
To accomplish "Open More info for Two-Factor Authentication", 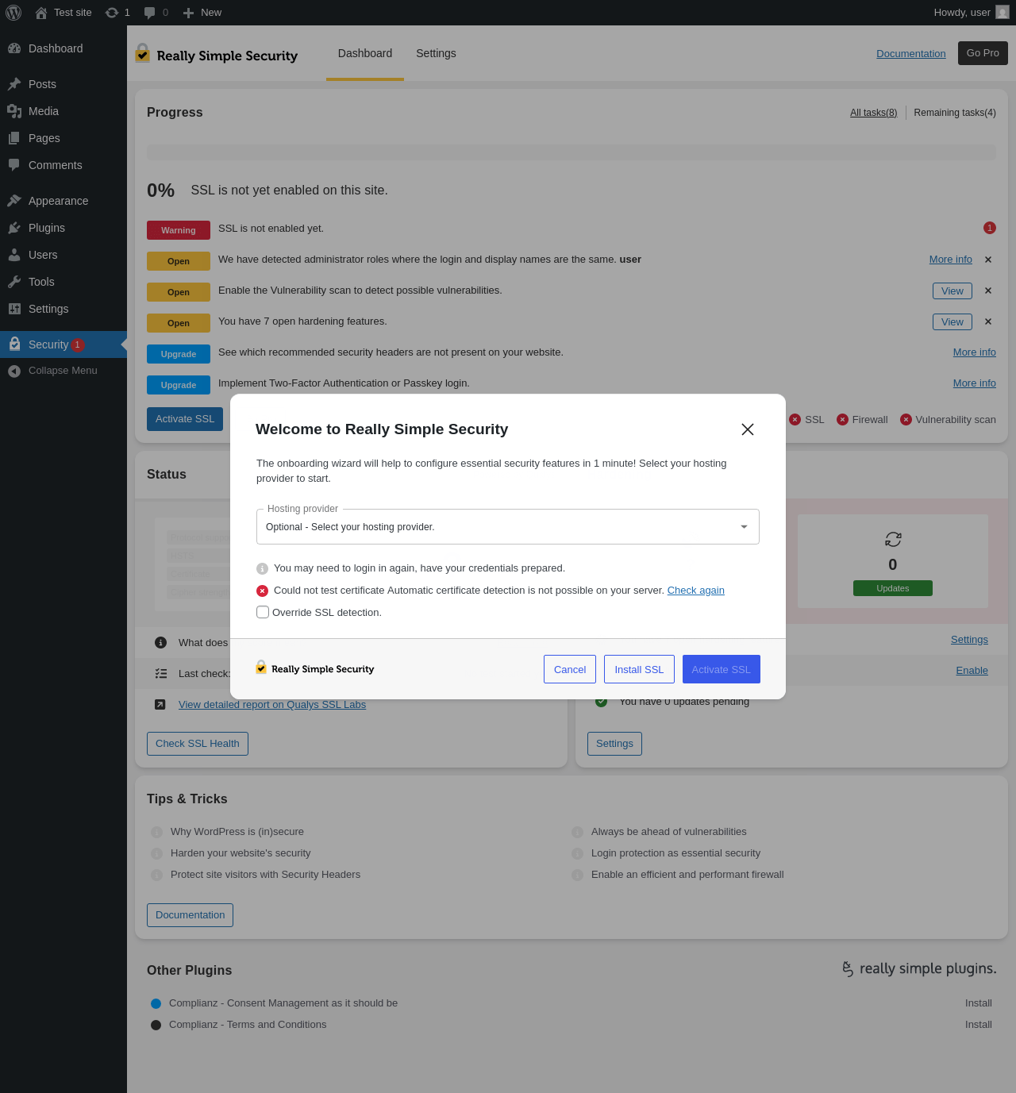I will (x=975, y=383).
